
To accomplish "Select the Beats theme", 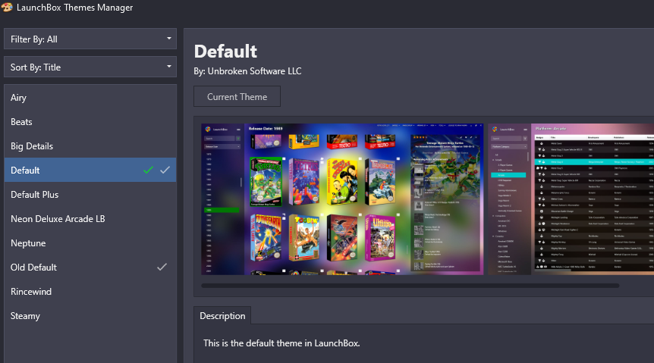I will pyautogui.click(x=90, y=122).
